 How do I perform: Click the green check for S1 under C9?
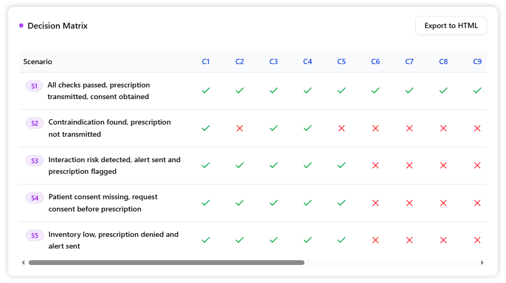(x=477, y=91)
